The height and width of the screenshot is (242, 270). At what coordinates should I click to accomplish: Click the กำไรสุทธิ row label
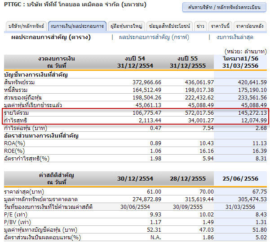coord(15,121)
